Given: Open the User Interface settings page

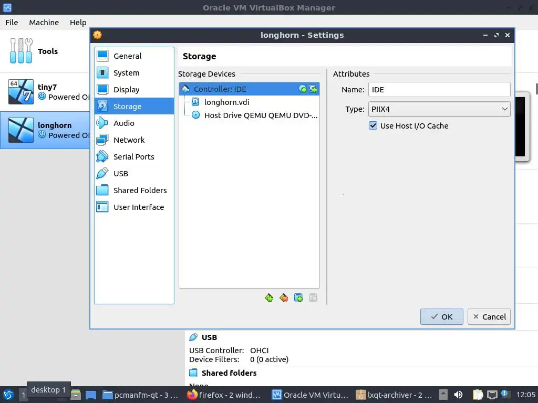Looking at the screenshot, I should tap(134, 207).
